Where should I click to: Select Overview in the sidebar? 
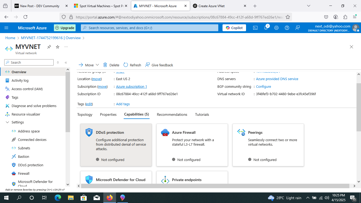[33, 72]
